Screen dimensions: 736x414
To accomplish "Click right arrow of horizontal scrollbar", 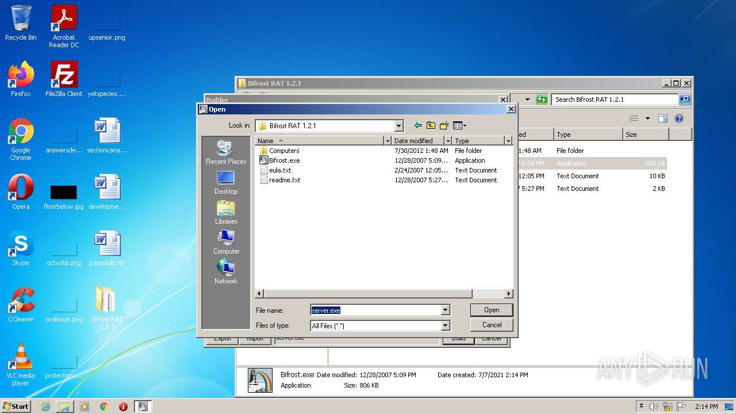I will pos(508,294).
